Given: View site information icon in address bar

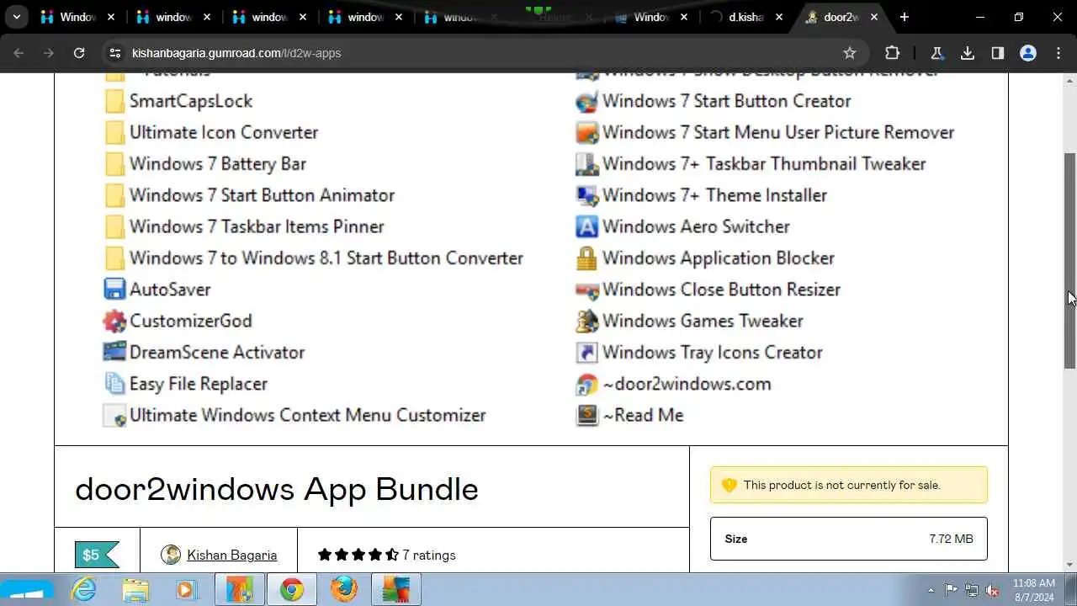Looking at the screenshot, I should 114,53.
